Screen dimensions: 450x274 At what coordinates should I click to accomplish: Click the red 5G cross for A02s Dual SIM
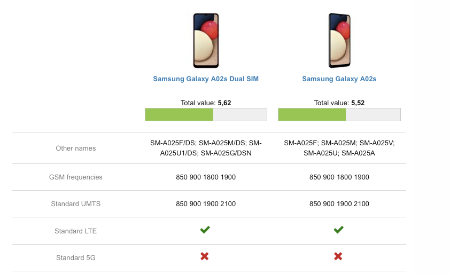point(205,257)
